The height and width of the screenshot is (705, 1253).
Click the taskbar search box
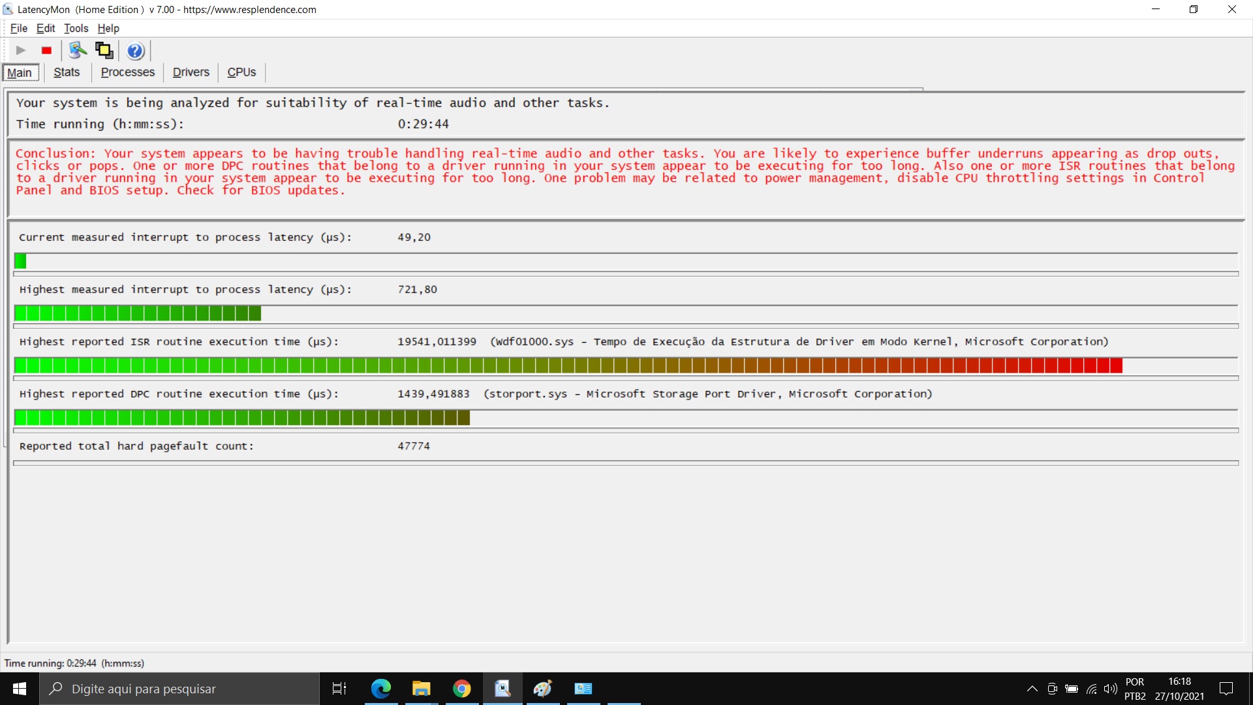179,689
